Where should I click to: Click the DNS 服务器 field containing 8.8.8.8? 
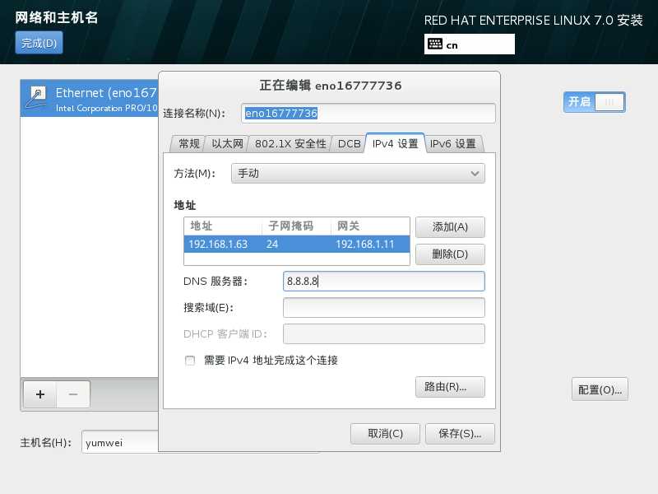[x=384, y=282]
